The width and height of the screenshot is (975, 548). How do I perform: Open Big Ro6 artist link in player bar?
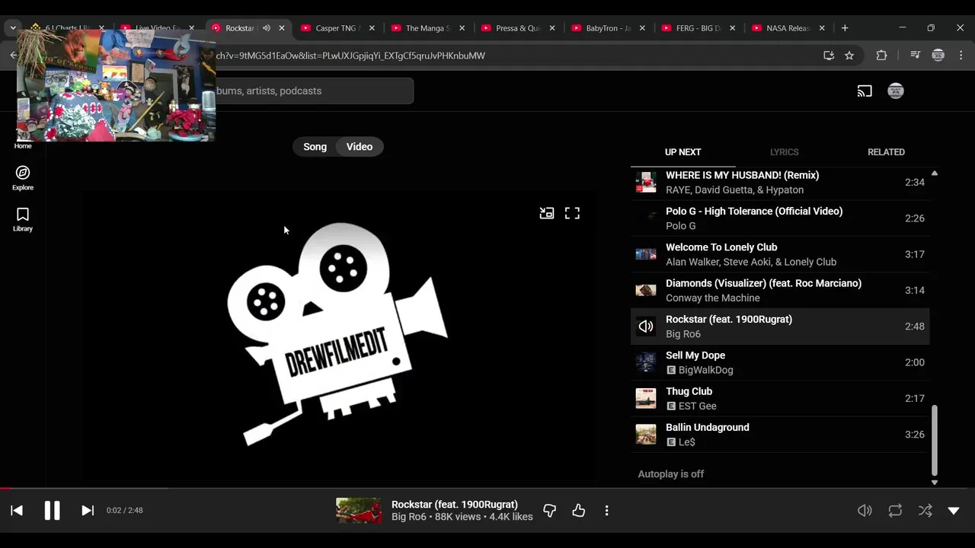(x=409, y=517)
